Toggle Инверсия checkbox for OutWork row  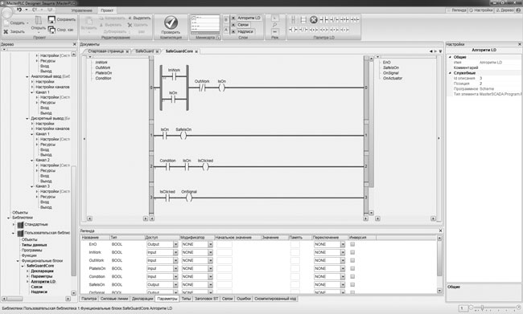(x=352, y=260)
